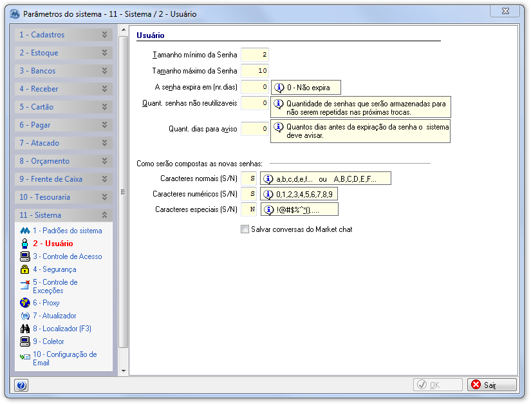Screen dimensions: 531x404
Task: Open 1 - Padrões do sistema item
Action: 68,231
